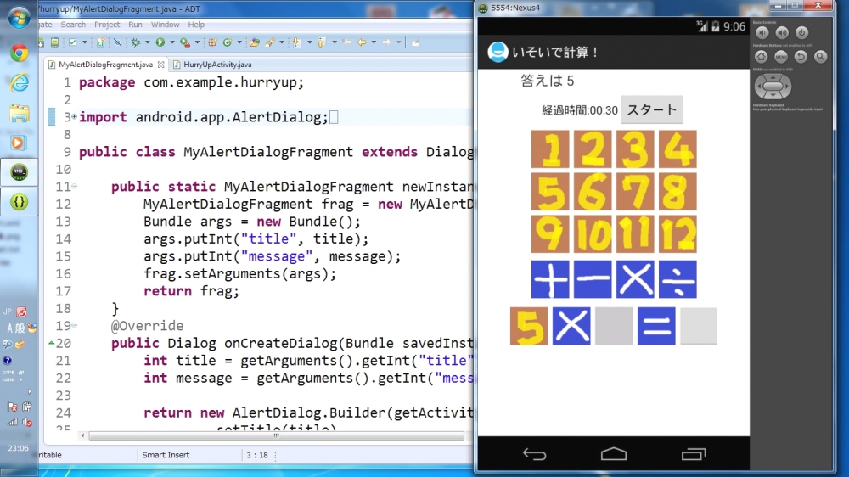Viewport: 849px width, 477px height.
Task: Expand the folded import statements
Action: point(74,117)
